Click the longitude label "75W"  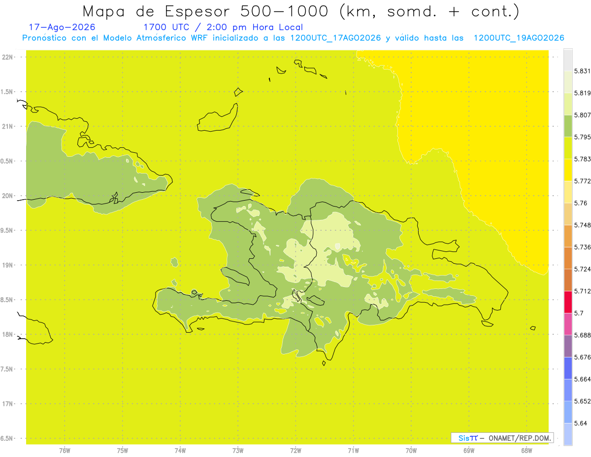click(123, 451)
